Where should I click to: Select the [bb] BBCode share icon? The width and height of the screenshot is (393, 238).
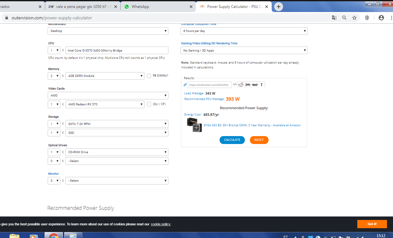coord(248,85)
